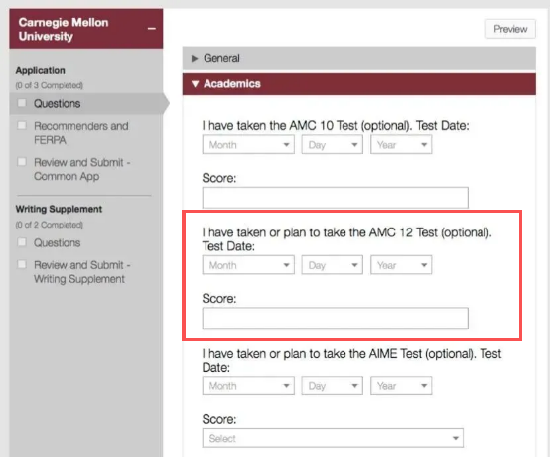Tick Review and Submit - Common App checkbox
Image resolution: width=550 pixels, height=457 pixels.
[22, 162]
